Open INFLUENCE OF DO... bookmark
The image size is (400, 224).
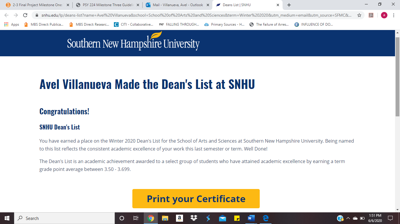314,24
